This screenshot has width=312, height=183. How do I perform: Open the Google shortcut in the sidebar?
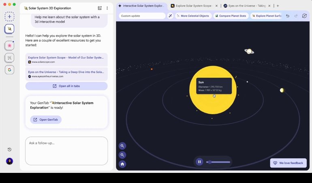[9, 70]
